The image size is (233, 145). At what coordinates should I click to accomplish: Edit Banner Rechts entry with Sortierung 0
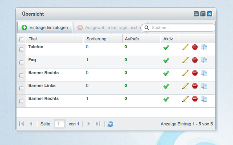tap(185, 73)
